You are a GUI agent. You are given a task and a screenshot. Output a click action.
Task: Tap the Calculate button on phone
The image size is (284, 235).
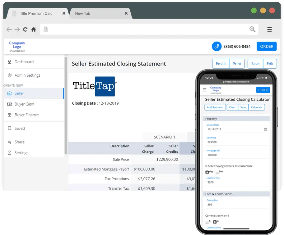[256, 107]
